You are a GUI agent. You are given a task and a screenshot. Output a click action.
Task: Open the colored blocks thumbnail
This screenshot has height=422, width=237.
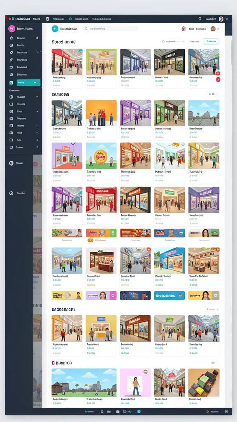pyautogui.click(x=204, y=382)
